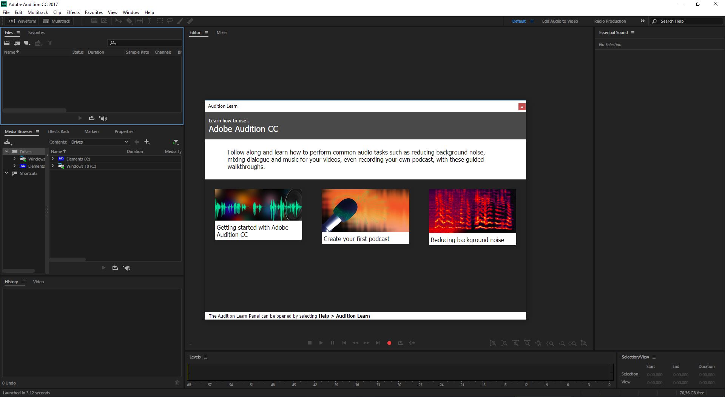Click the Zoom In (Time) icon
The height and width of the screenshot is (397, 725).
pos(515,343)
